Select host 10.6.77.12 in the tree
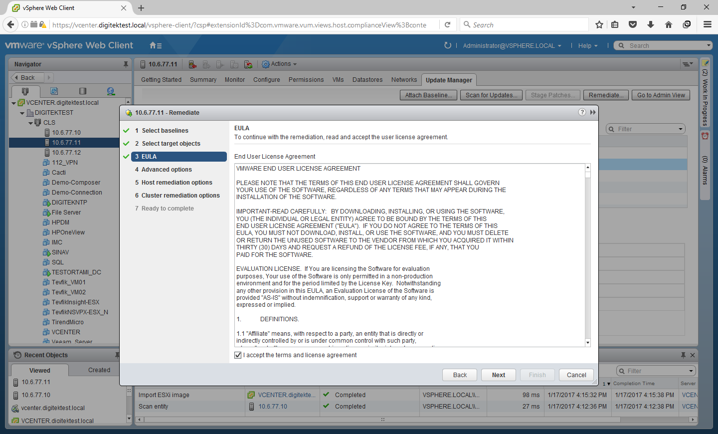Image resolution: width=718 pixels, height=434 pixels. (x=66, y=153)
